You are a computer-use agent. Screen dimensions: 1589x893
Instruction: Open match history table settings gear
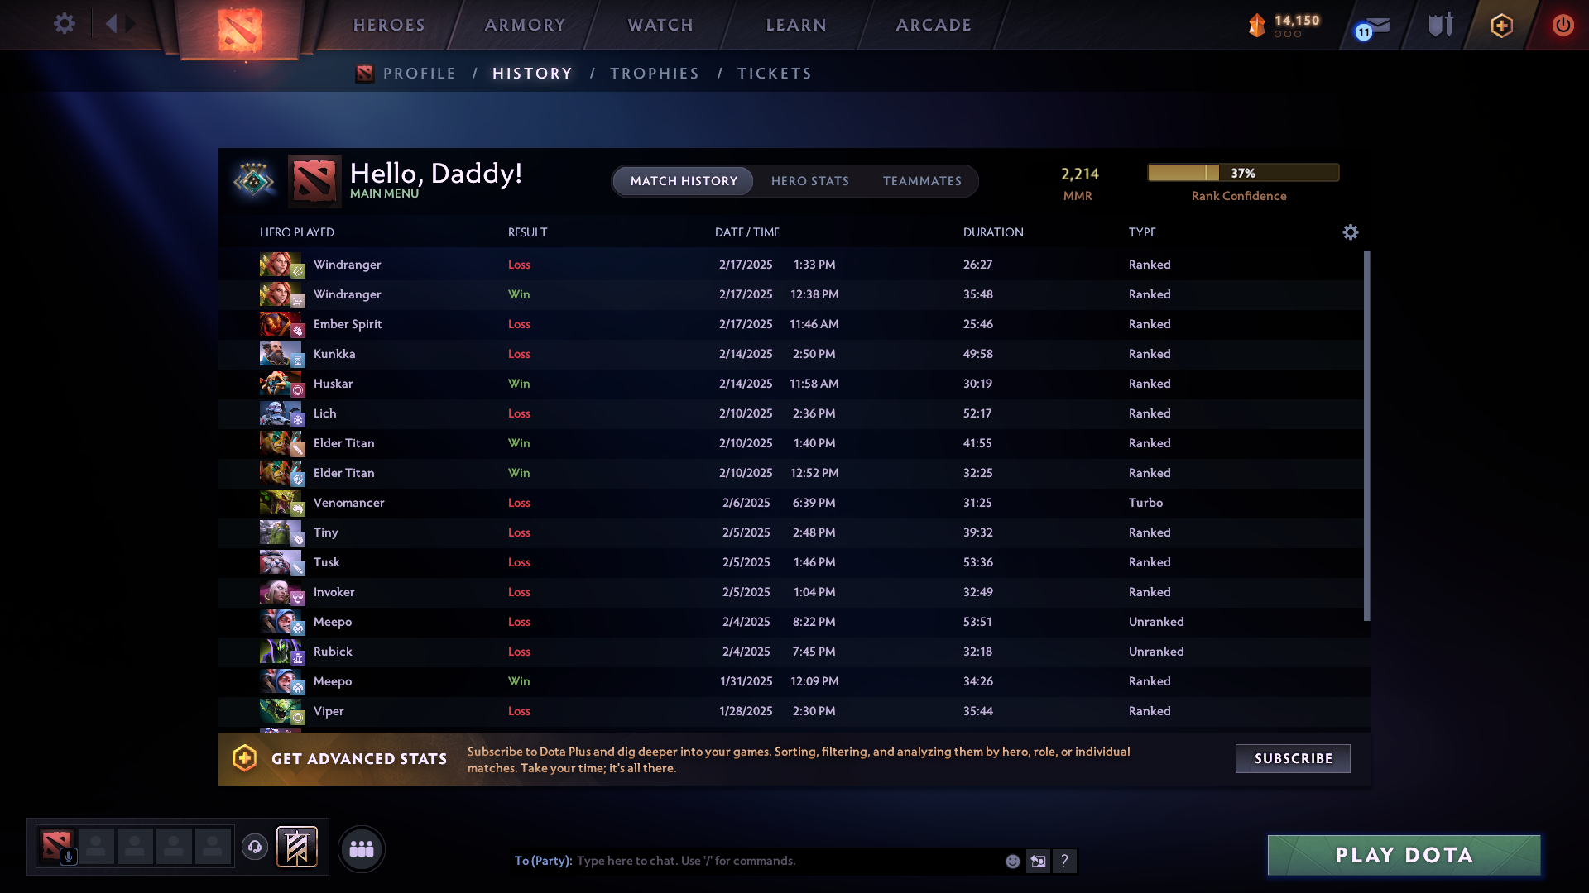point(1350,232)
